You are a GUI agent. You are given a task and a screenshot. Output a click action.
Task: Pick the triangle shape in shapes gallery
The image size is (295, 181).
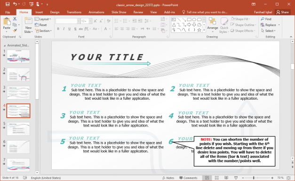pyautogui.click(x=174, y=25)
